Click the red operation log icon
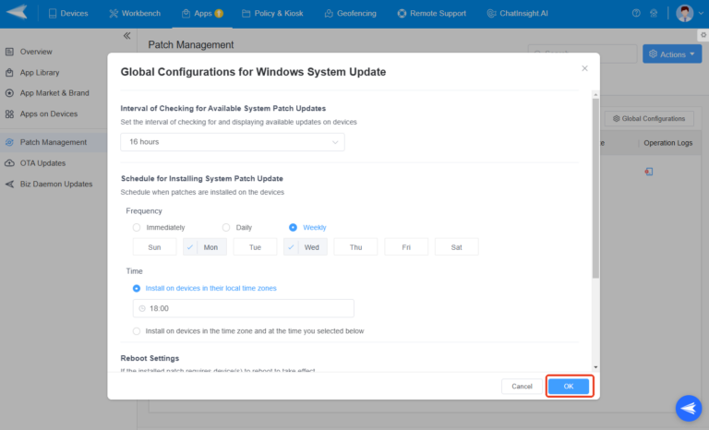The height and width of the screenshot is (430, 709). coord(649,172)
